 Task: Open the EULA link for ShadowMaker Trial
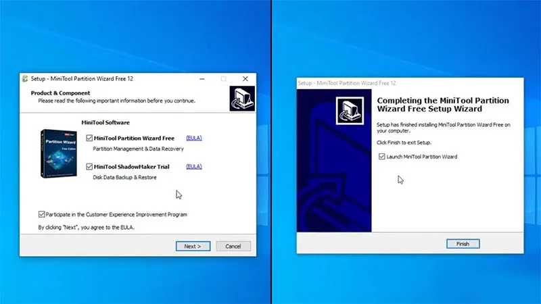click(194, 166)
